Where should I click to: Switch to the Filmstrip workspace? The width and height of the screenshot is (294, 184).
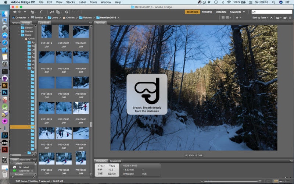[207, 12]
